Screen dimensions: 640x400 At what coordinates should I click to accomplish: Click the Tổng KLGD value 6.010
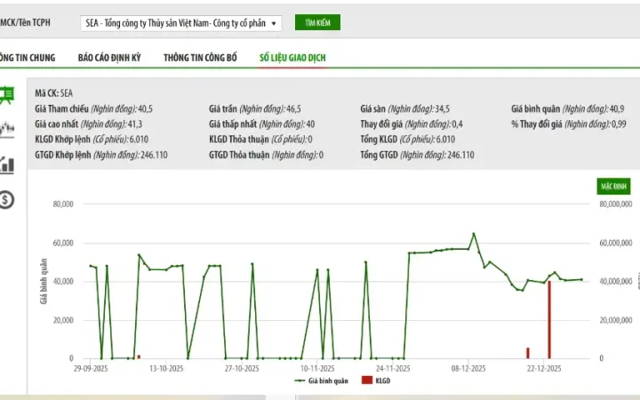[x=445, y=140]
